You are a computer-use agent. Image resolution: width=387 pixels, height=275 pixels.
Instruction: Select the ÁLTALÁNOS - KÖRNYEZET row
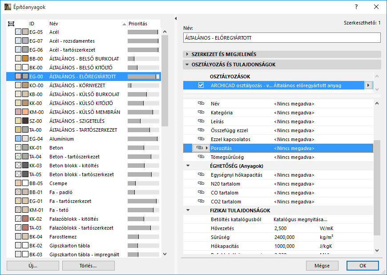click(x=84, y=85)
